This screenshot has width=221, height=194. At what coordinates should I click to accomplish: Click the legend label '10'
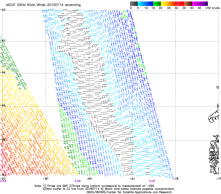click(146, 8)
